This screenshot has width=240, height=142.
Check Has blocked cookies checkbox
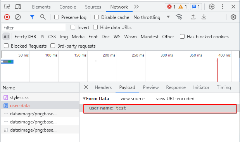(x=182, y=36)
